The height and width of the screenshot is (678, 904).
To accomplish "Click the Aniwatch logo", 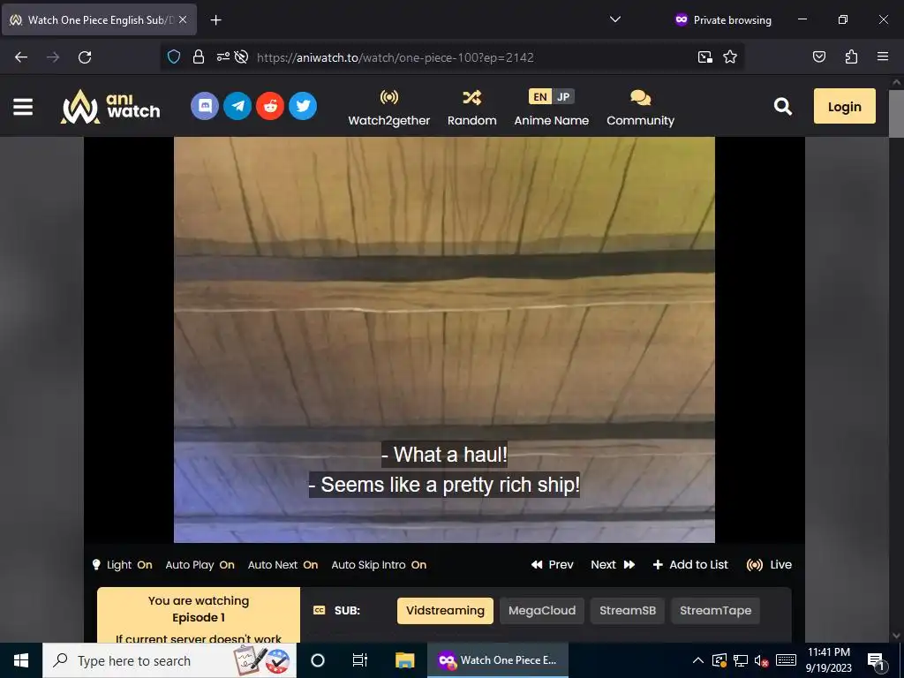I will click(x=110, y=107).
